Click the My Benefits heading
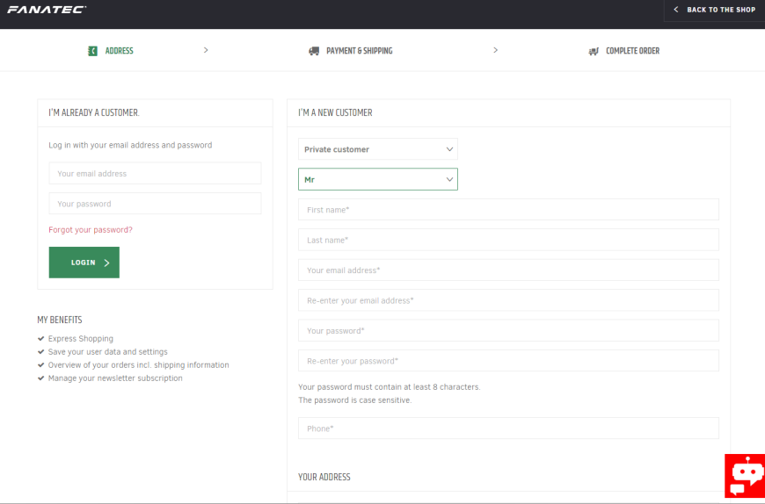The height and width of the screenshot is (504, 765). tap(60, 320)
